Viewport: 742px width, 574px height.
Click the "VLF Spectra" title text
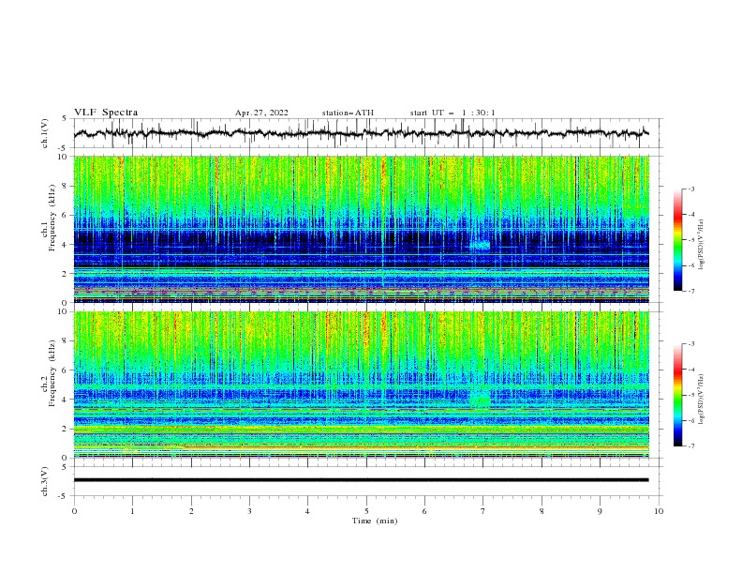point(106,113)
